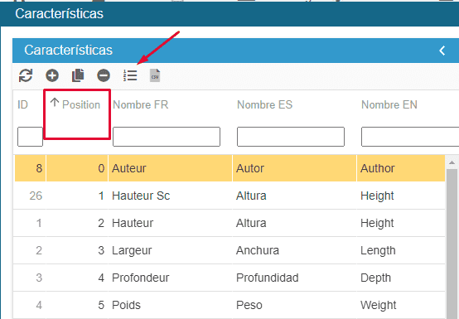Click the Author cell
Screen dimensions: 459x319
[x=401, y=168]
